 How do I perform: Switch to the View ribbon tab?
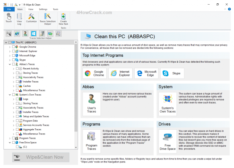point(31,9)
